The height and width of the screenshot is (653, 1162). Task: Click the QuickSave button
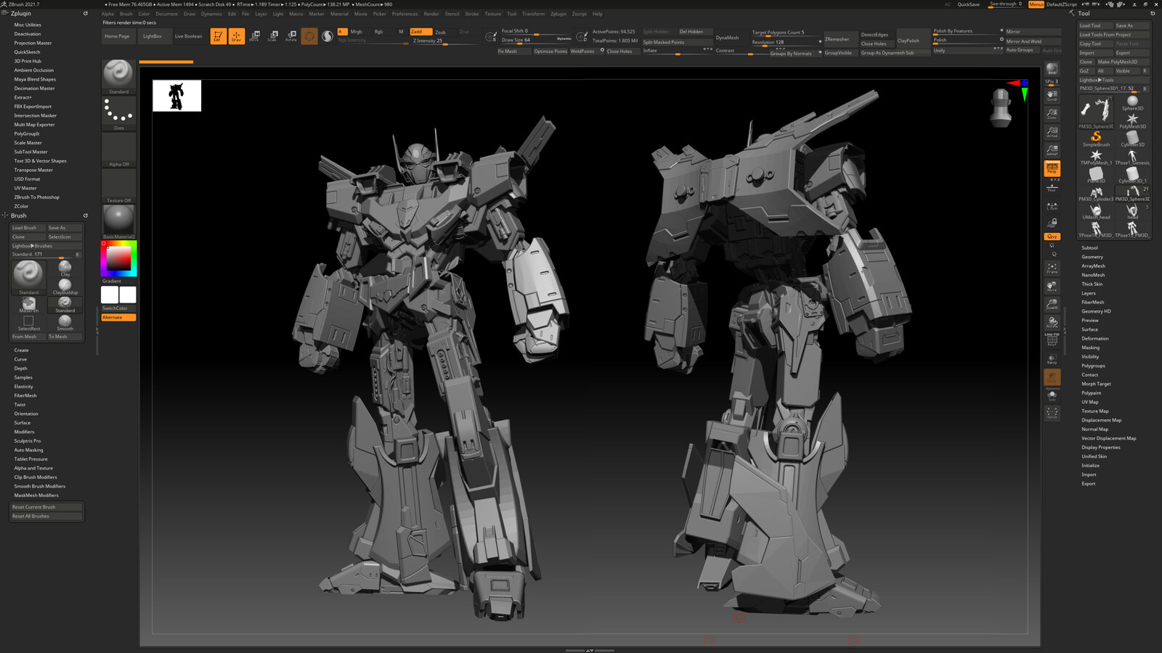968,4
